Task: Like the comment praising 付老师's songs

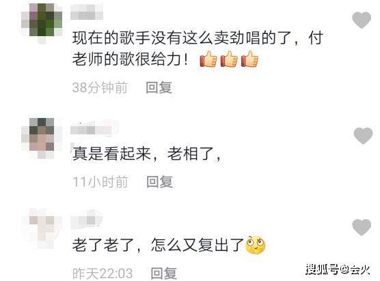Action: click(x=362, y=20)
